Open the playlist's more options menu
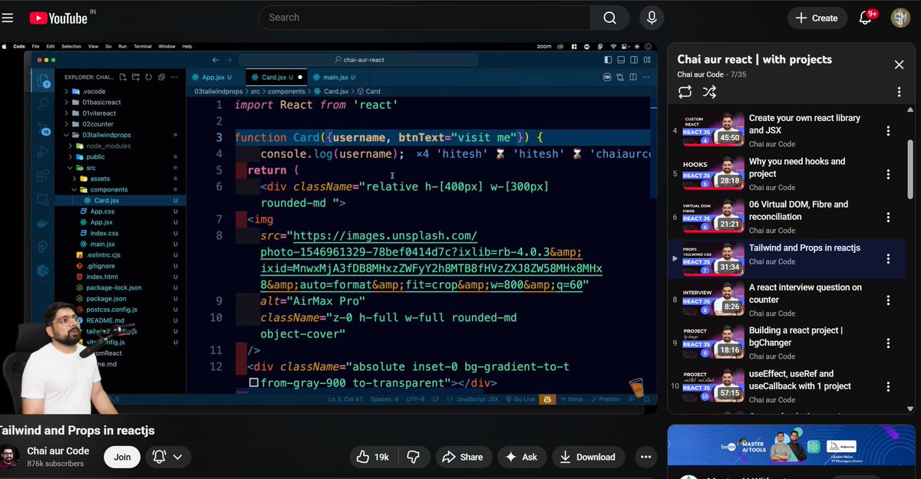Image resolution: width=921 pixels, height=479 pixels. (x=899, y=92)
